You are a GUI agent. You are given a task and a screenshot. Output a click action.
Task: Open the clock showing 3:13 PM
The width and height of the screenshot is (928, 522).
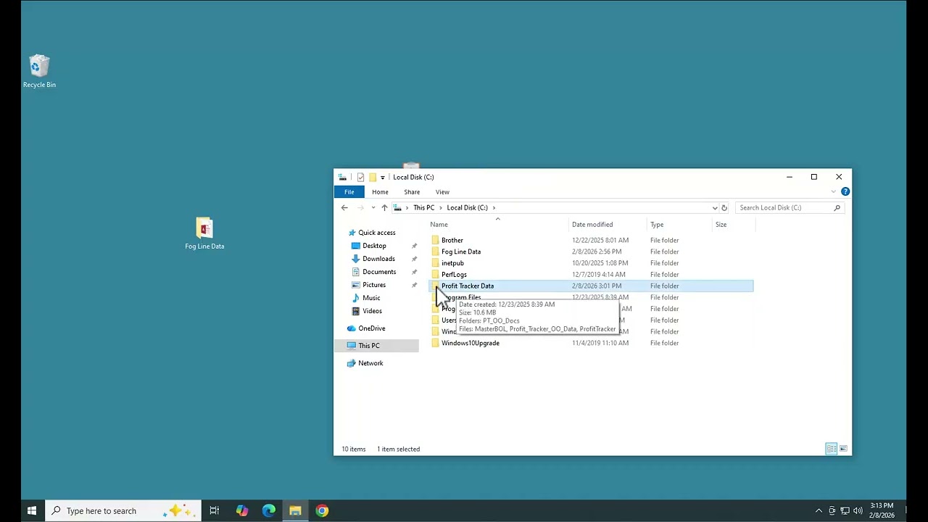click(882, 510)
